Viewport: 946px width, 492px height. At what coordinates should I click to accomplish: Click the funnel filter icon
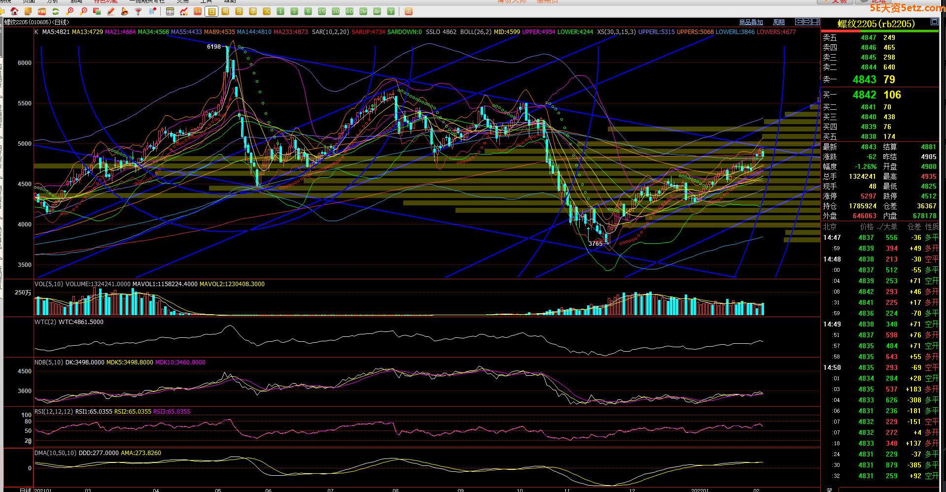point(139,11)
